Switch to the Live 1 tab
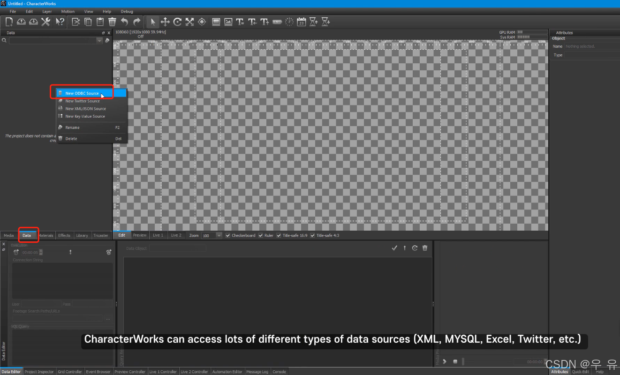Screen dimensions: 620x375 tap(158, 235)
